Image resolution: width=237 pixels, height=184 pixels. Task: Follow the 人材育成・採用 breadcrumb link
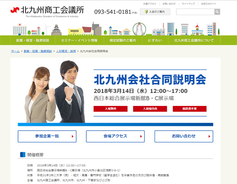[66, 51]
